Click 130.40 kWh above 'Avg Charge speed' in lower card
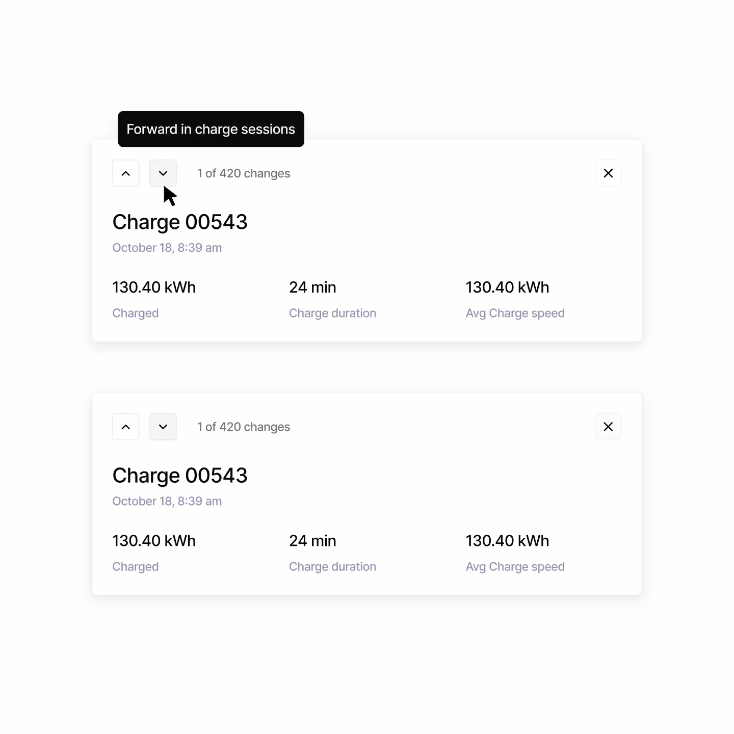 click(x=508, y=540)
